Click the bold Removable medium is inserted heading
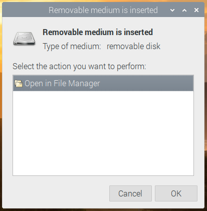This screenshot has width=207, height=211. (x=98, y=32)
